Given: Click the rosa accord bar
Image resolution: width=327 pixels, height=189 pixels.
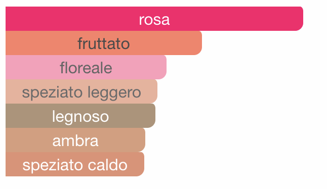Looking at the screenshot, I should coord(154,19).
